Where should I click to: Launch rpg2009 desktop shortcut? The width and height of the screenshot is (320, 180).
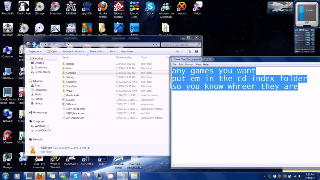87,8
